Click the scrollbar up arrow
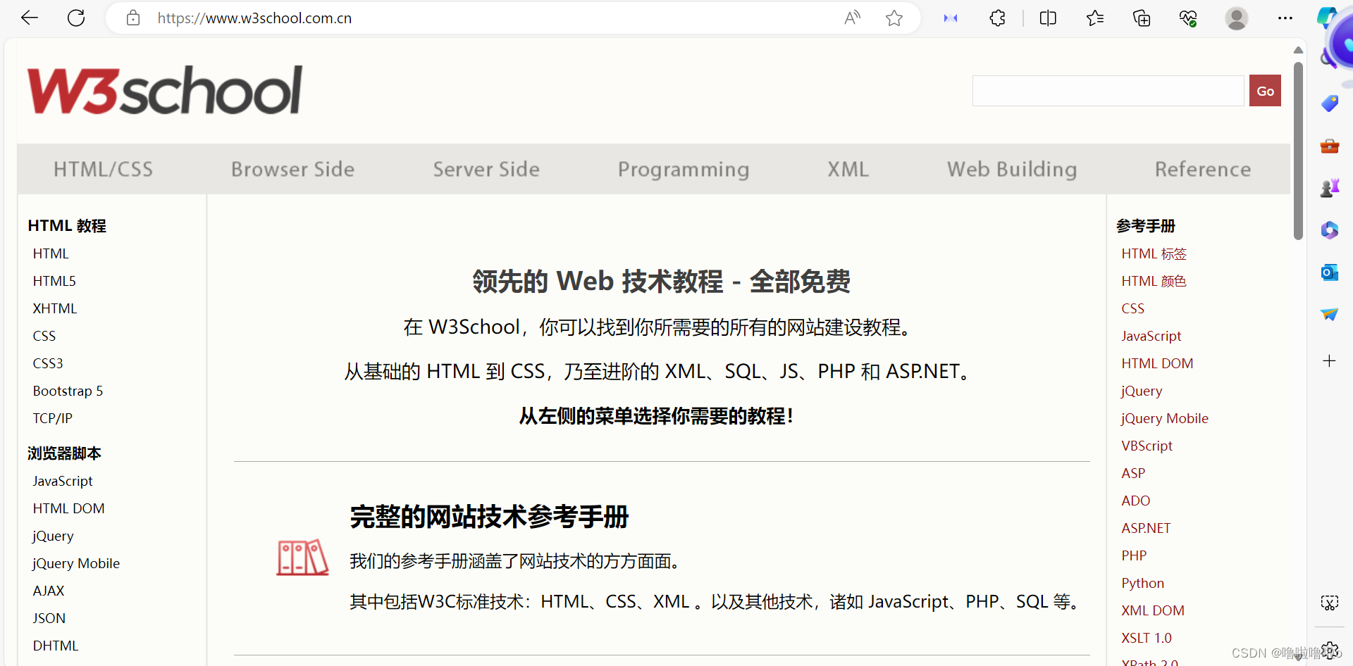This screenshot has height=666, width=1353. 1297,49
